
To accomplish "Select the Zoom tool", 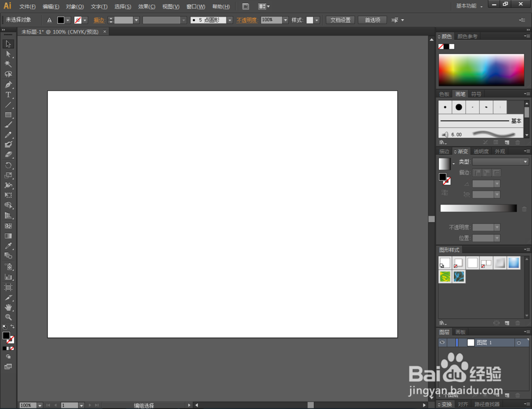I will pyautogui.click(x=8, y=318).
